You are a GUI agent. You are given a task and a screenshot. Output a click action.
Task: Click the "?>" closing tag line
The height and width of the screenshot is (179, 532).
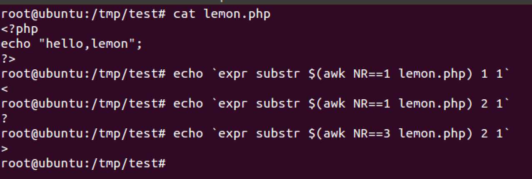[x=8, y=59]
